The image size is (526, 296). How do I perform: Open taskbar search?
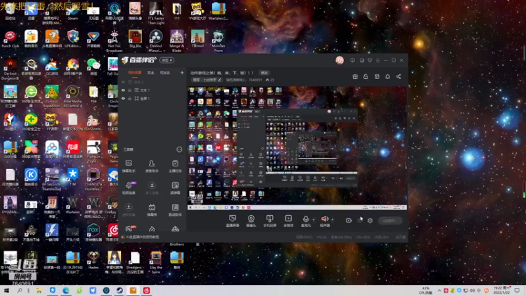tap(20, 291)
